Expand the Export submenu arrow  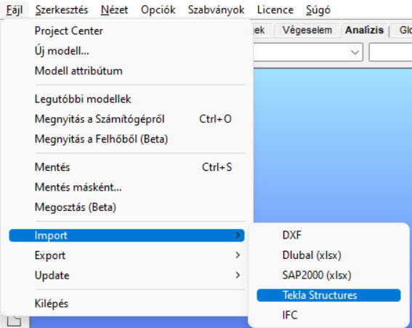238,255
